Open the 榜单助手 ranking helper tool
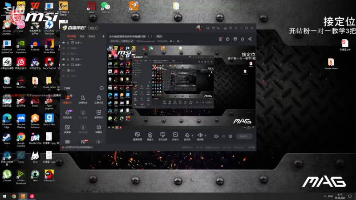356x200 pixels. pyautogui.click(x=98, y=114)
